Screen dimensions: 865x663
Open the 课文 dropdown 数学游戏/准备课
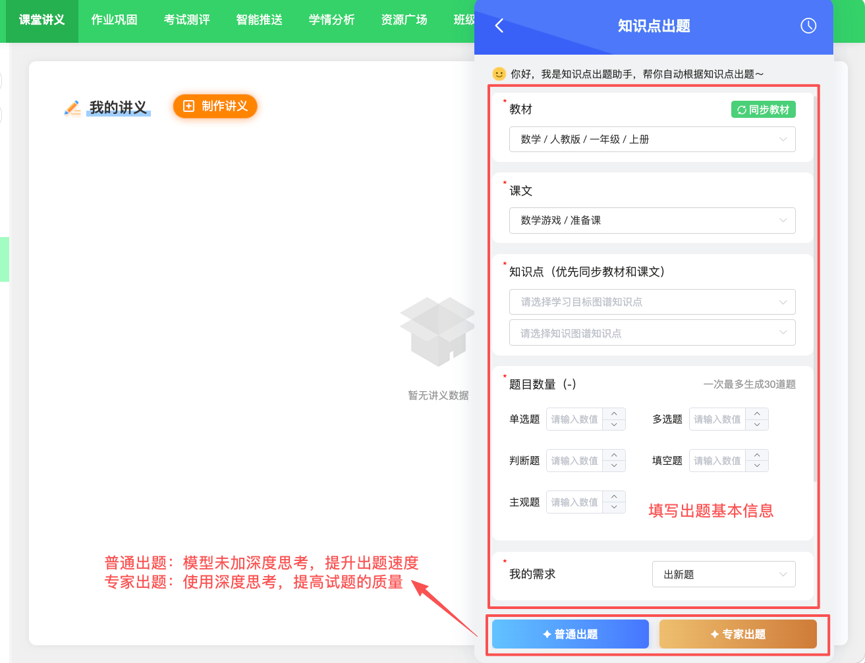(652, 221)
